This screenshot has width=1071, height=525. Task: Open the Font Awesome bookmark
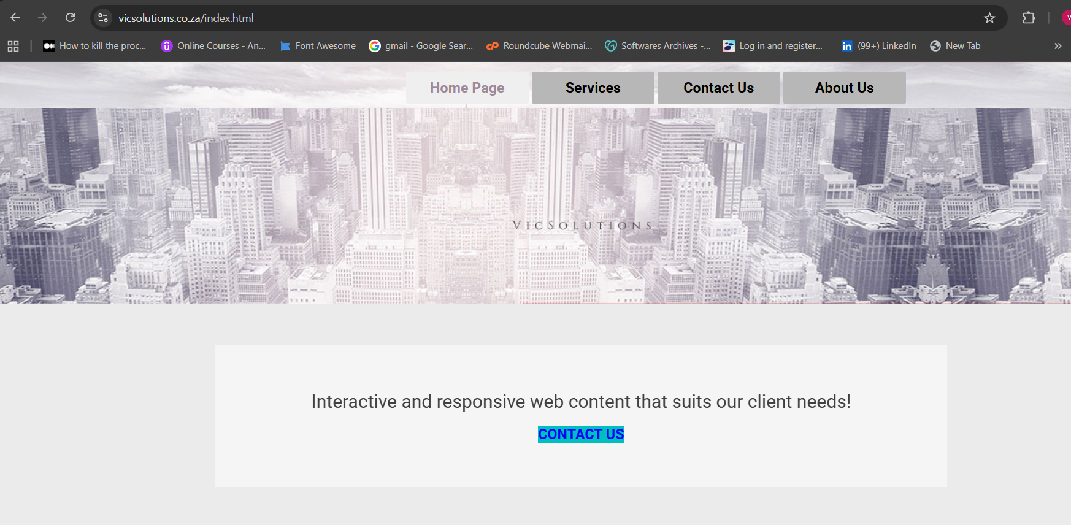[x=318, y=46]
